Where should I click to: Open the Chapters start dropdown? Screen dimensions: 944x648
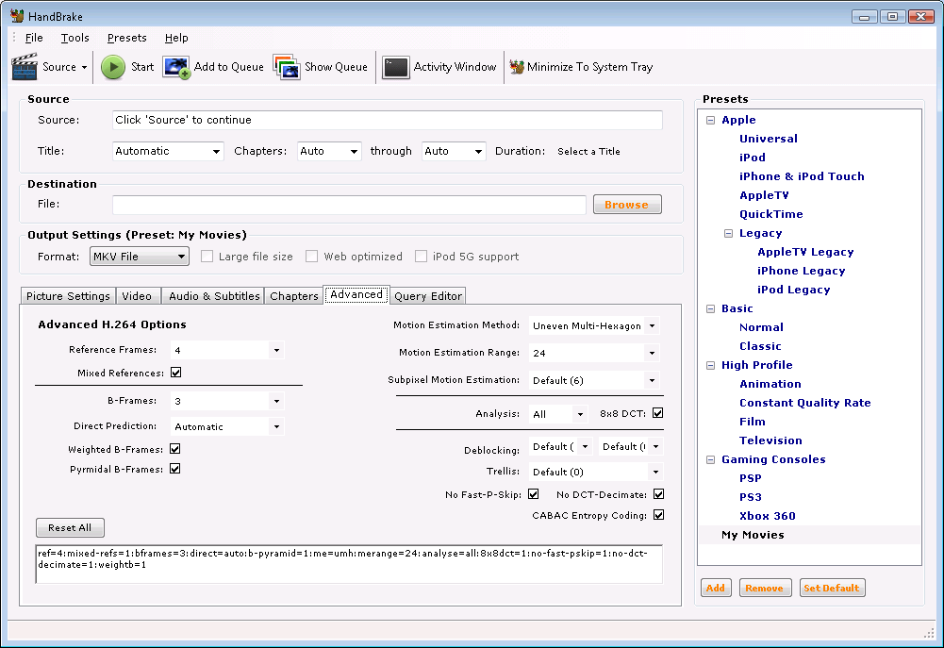[329, 151]
